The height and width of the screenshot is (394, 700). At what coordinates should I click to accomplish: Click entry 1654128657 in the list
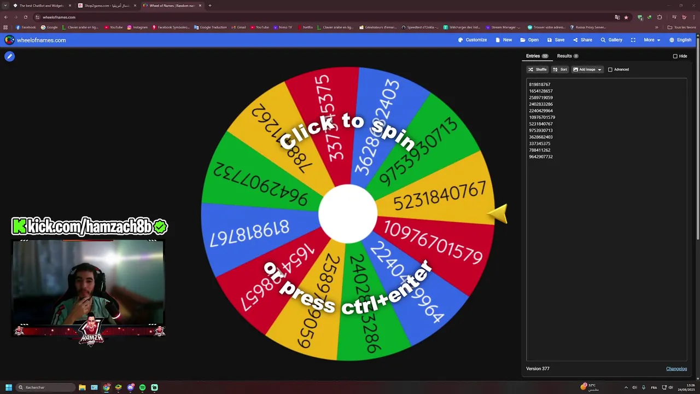(x=541, y=91)
